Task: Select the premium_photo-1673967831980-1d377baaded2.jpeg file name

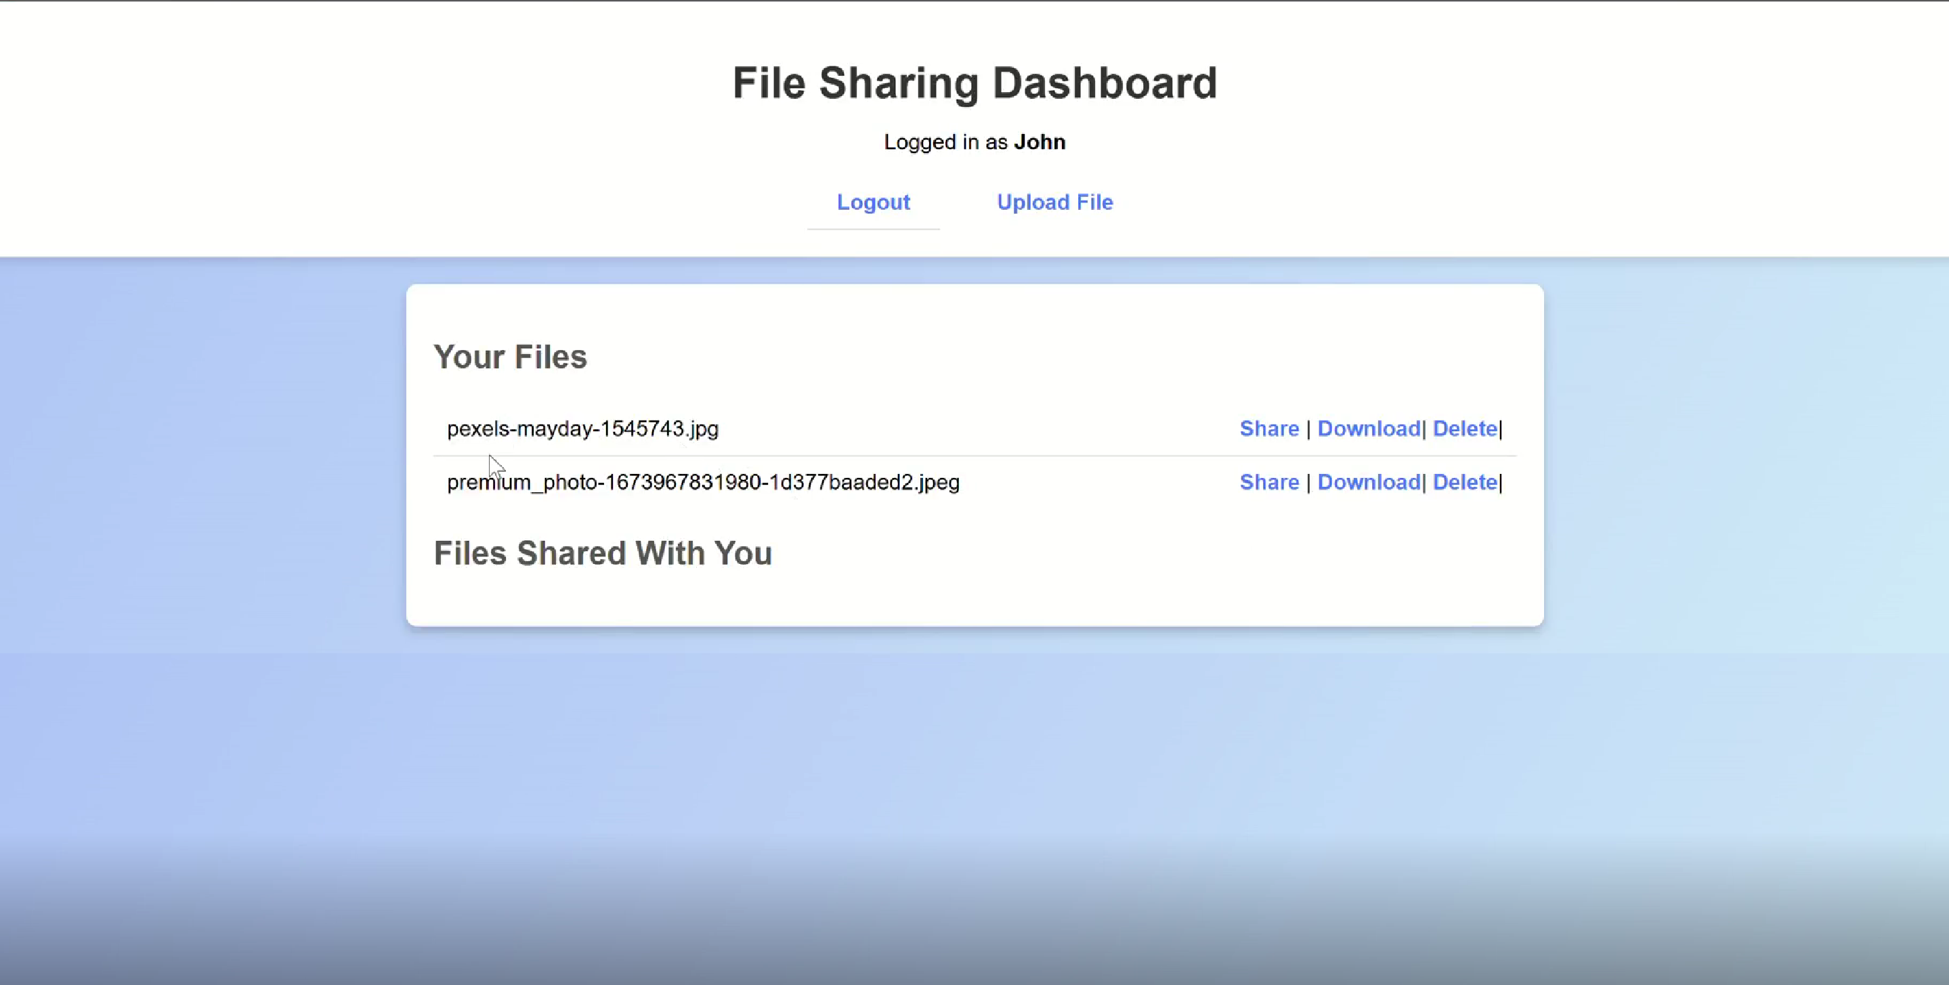Action: 703,482
